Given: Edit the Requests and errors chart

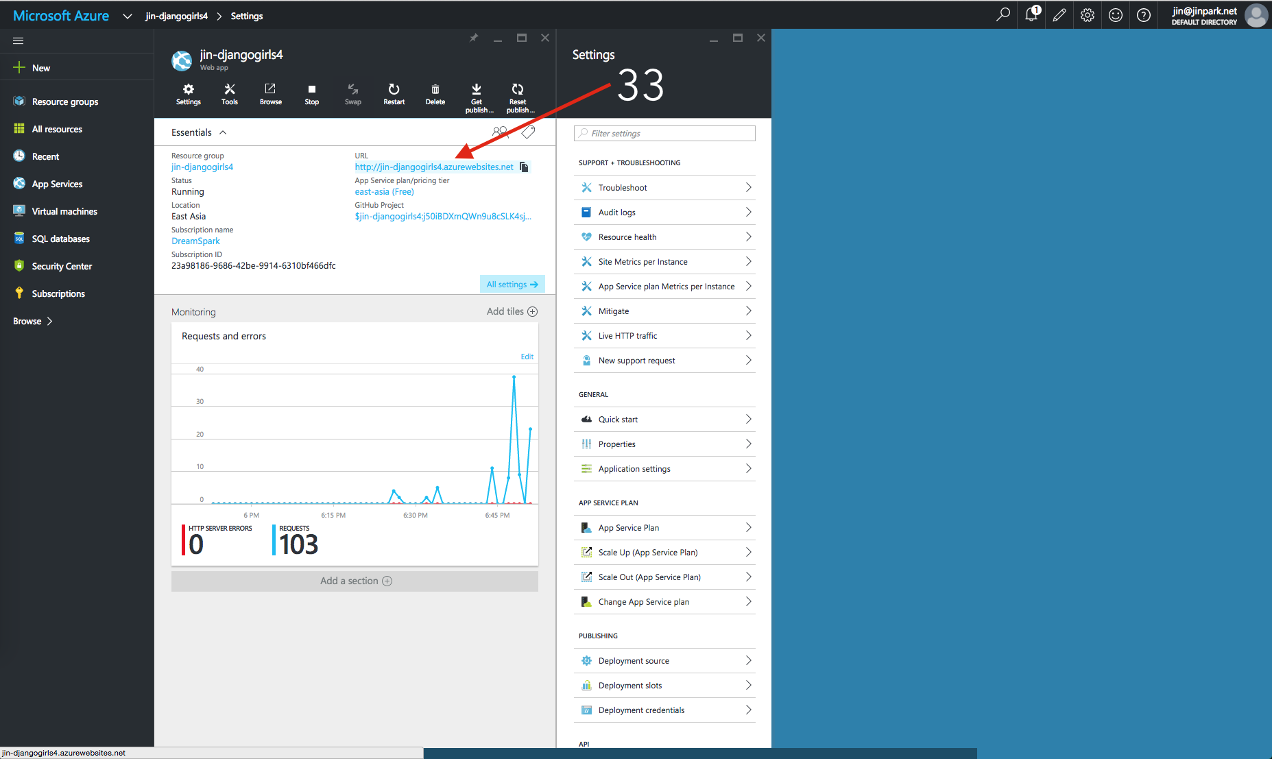Looking at the screenshot, I should click(527, 357).
